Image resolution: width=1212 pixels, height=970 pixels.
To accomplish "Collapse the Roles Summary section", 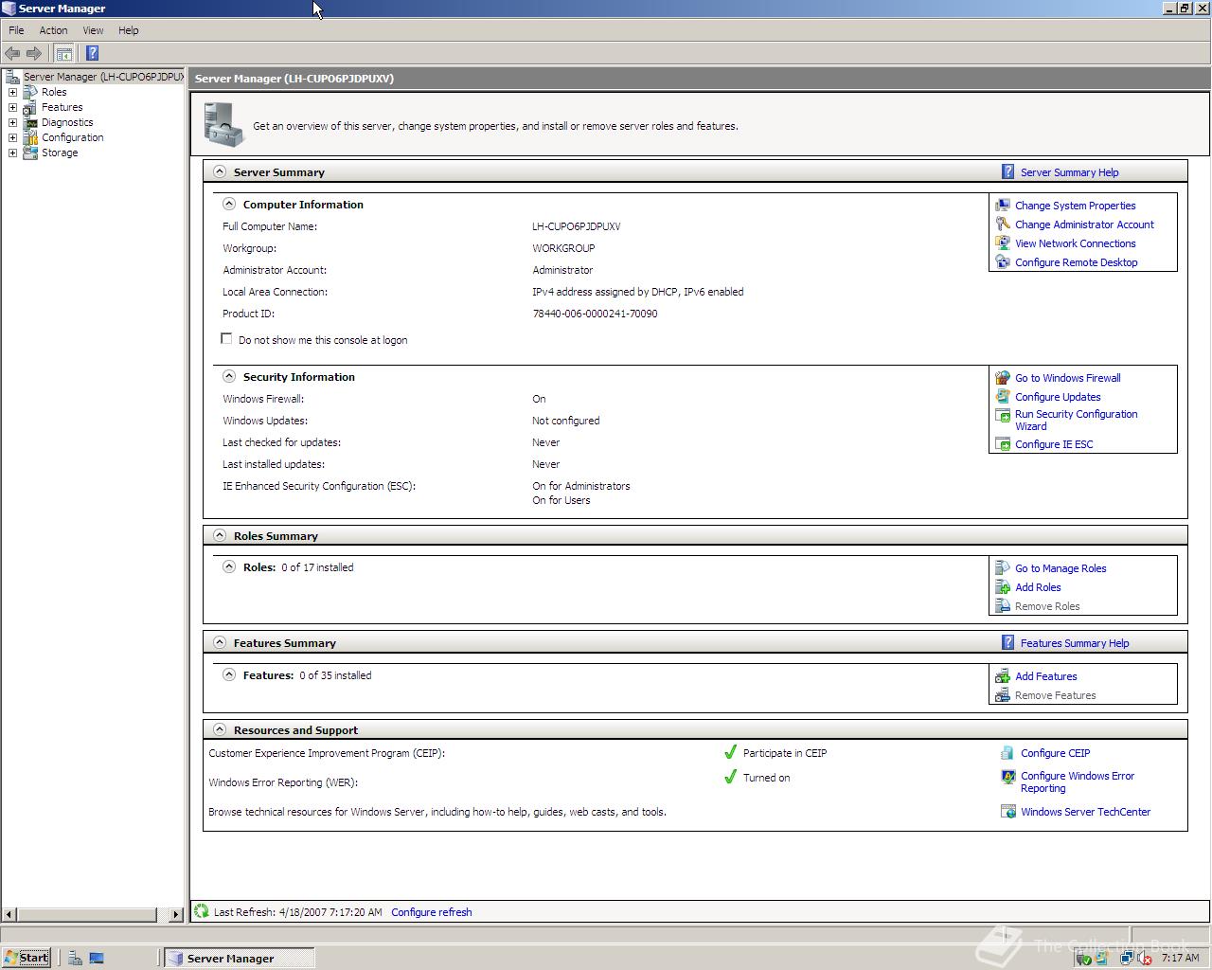I will coord(220,535).
